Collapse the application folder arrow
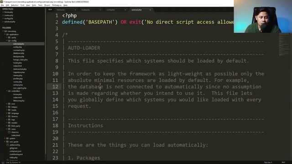Image resolution: width=292 pixels, height=164 pixels. pos(5,35)
